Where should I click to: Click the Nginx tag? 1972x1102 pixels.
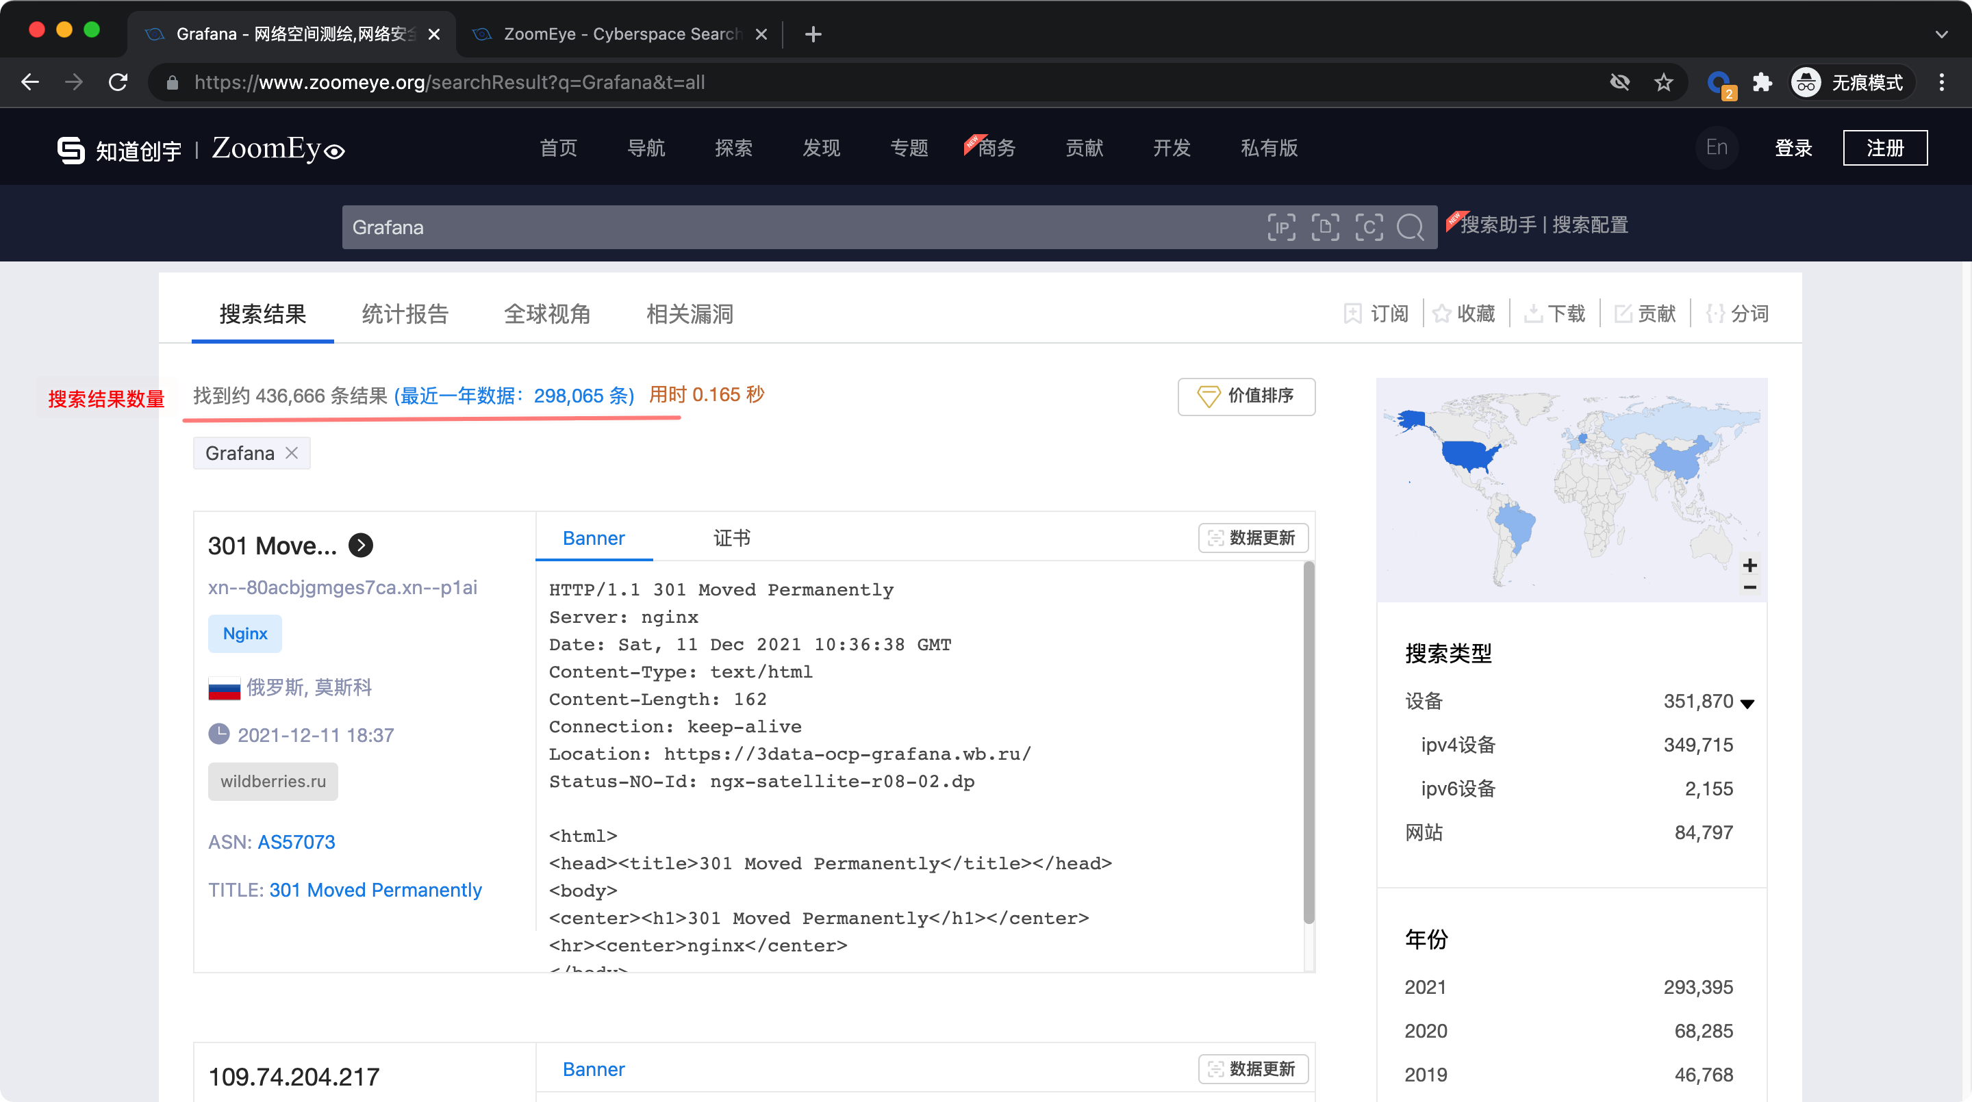[245, 634]
